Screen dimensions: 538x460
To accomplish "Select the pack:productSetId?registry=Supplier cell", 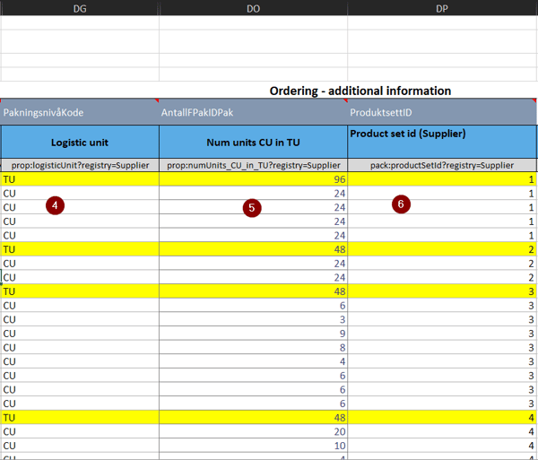I will pos(442,165).
